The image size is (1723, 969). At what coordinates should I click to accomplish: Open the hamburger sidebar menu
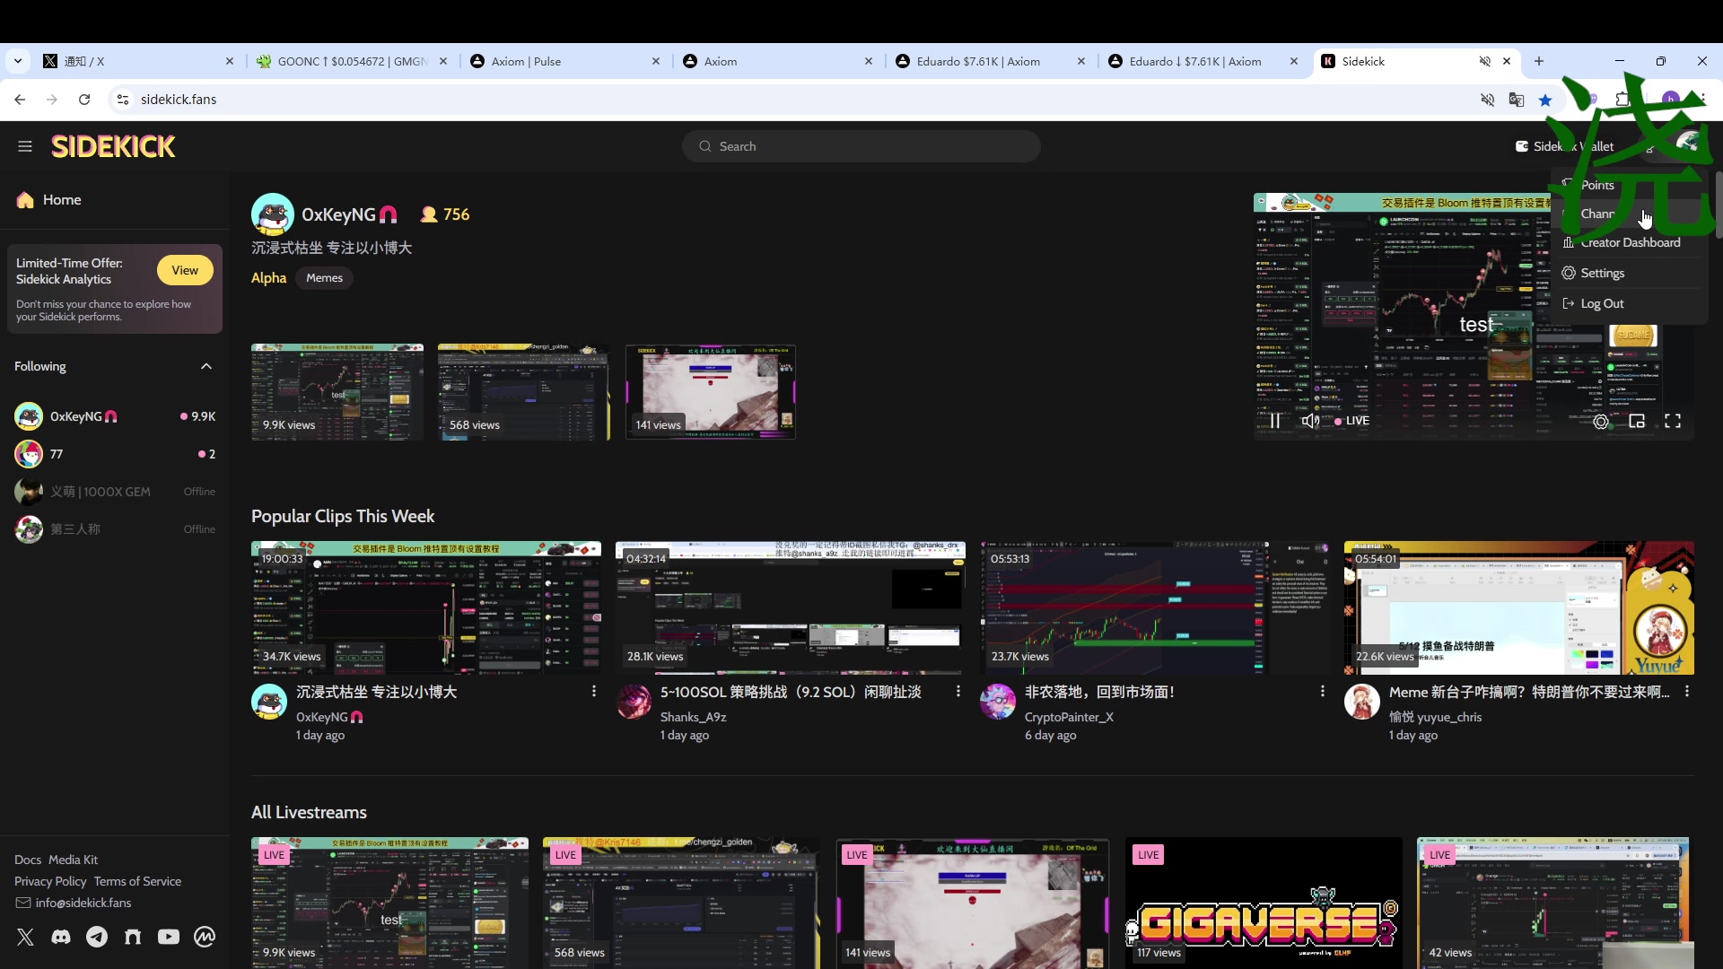point(25,146)
